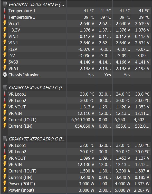Click the Current (IIN) average value 0.185 A

[x=142, y=177]
